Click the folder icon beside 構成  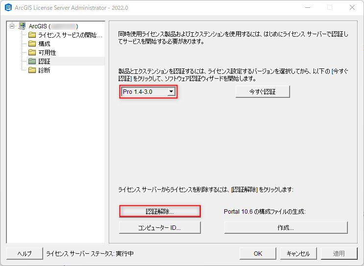point(32,44)
